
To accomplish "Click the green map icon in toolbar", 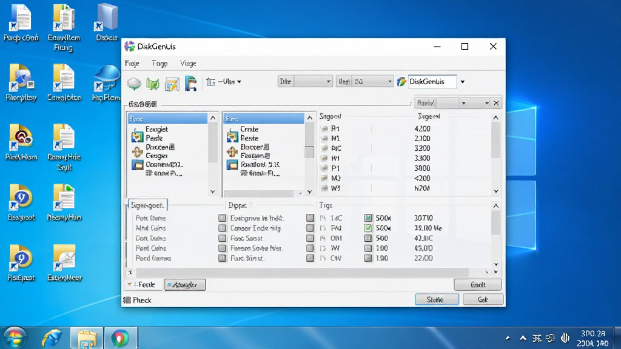I will click(x=152, y=83).
